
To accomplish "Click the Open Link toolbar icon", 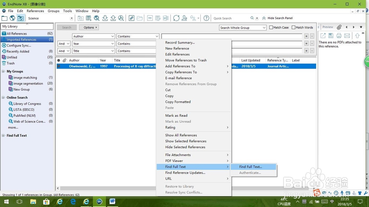I will (132, 18).
